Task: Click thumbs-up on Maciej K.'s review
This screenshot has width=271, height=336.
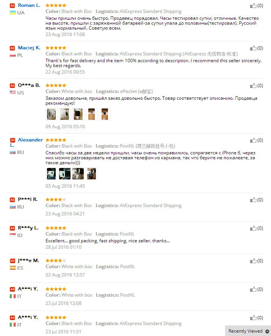Action: tap(253, 48)
